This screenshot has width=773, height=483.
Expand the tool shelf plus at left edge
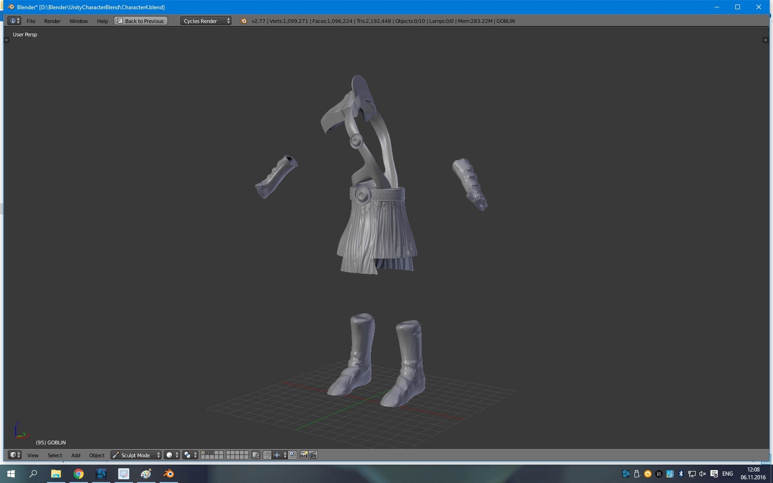point(6,40)
